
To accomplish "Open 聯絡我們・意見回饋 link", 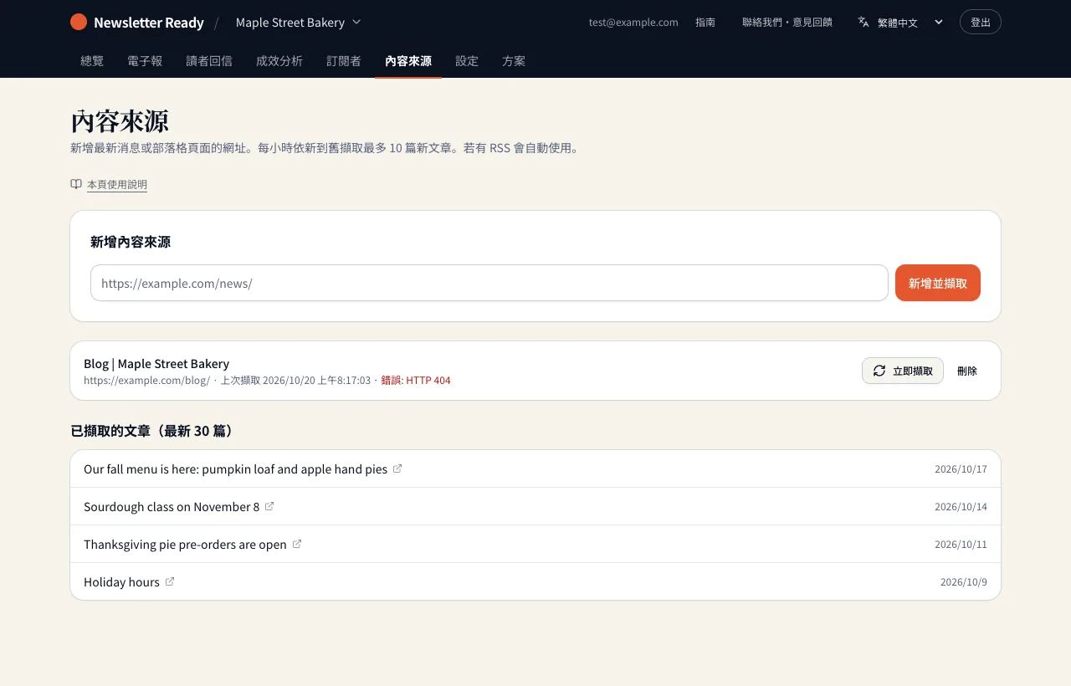I will 787,23.
